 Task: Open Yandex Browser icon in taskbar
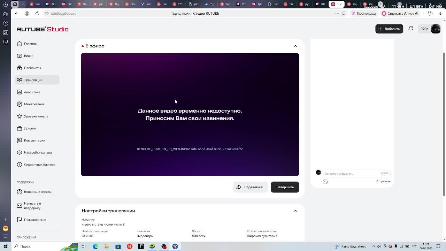175,246
